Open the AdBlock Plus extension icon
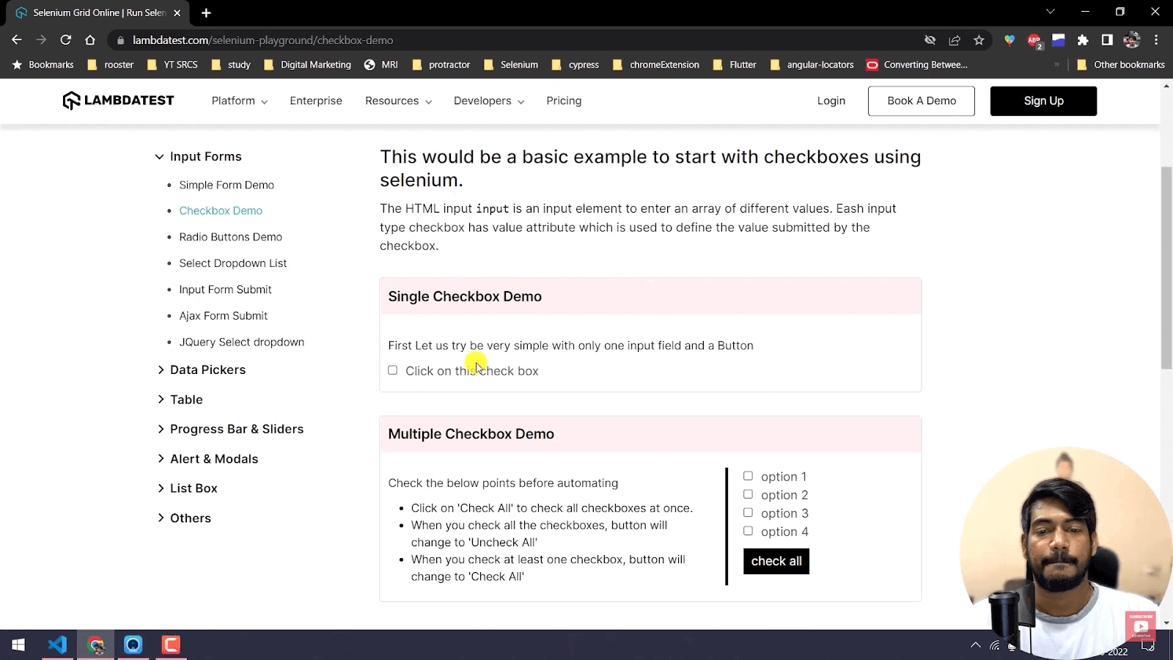This screenshot has height=660, width=1173. point(1034,40)
